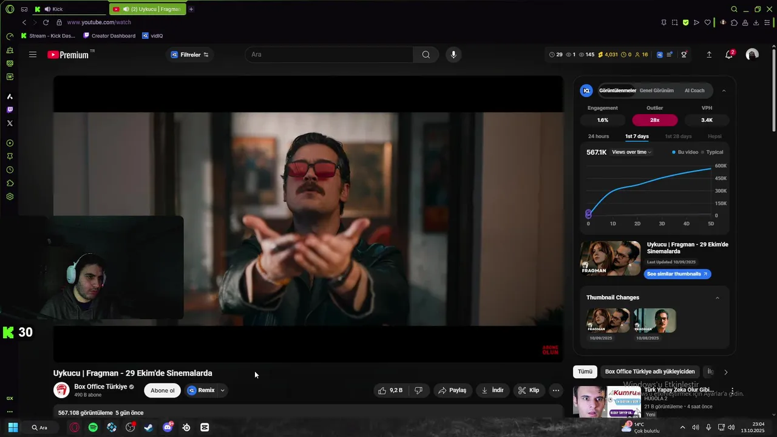Dislike the video with thumbs-down
The width and height of the screenshot is (777, 437).
[x=418, y=390]
